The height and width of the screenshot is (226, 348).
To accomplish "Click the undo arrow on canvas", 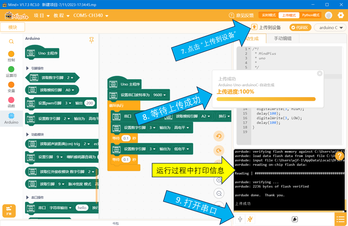I will (219, 136).
